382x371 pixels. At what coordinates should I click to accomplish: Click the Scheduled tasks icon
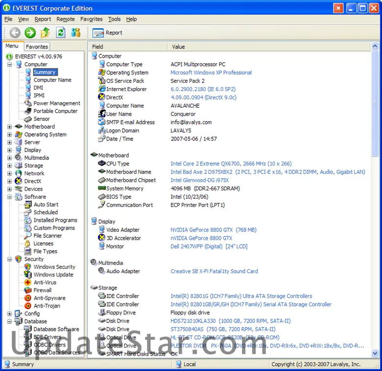tap(28, 212)
